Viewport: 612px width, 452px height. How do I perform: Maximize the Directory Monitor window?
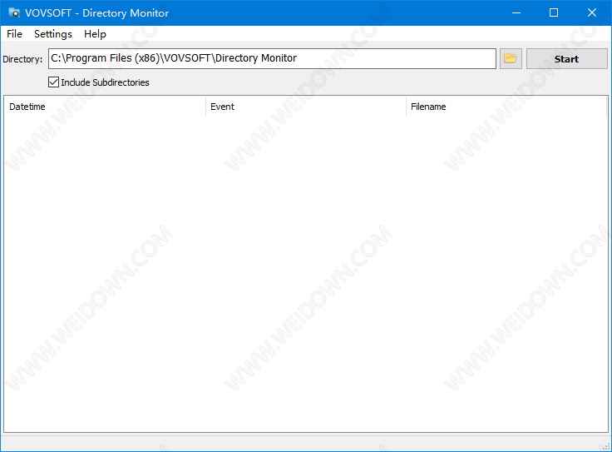click(x=554, y=12)
